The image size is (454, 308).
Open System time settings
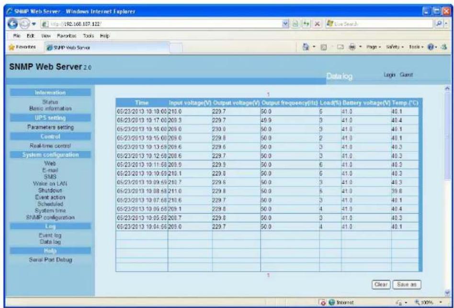coord(50,210)
